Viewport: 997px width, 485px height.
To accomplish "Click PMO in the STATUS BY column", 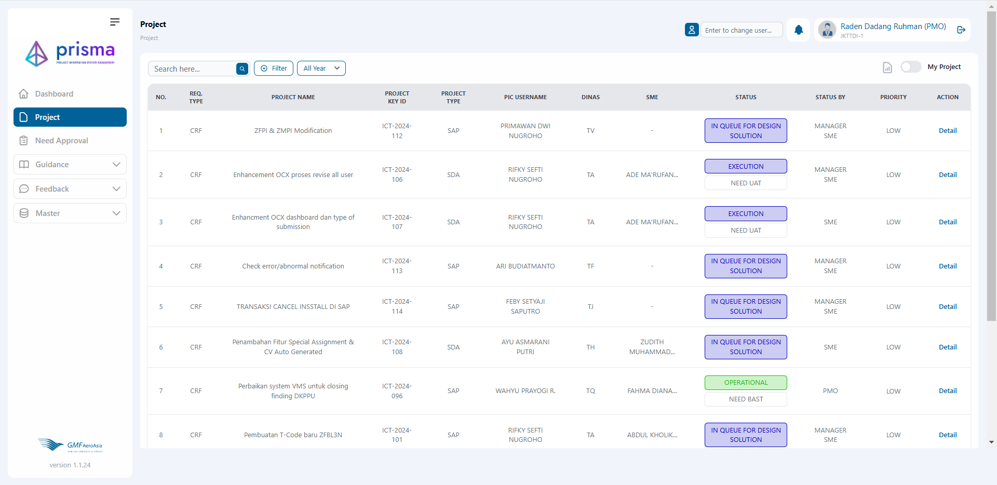I will (830, 391).
